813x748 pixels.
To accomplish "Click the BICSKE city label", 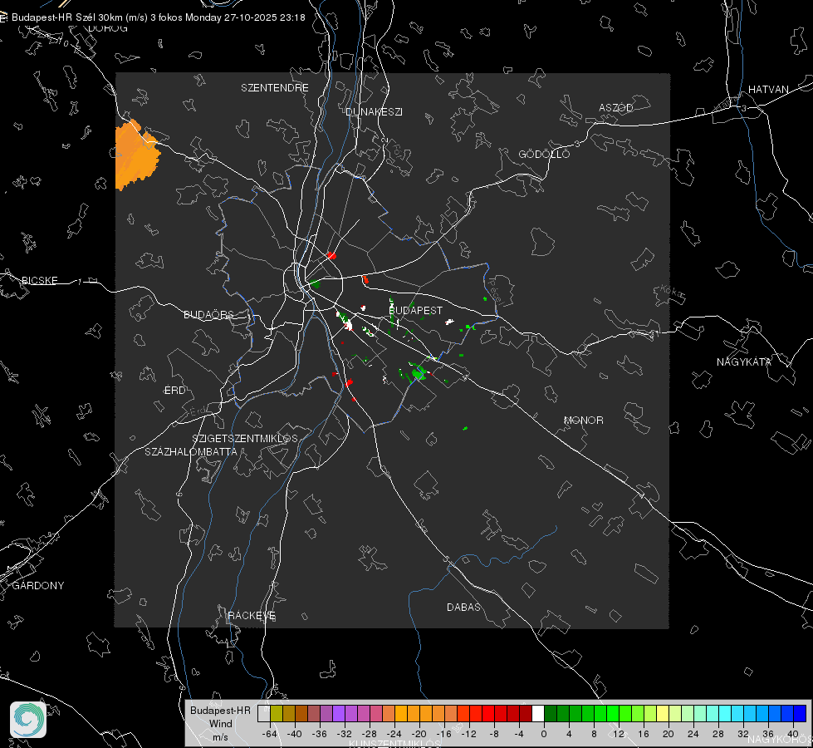I will (40, 280).
